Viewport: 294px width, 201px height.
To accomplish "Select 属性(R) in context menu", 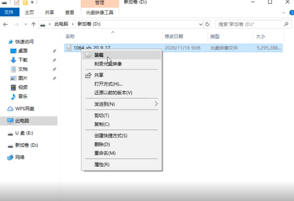I will pos(102,164).
